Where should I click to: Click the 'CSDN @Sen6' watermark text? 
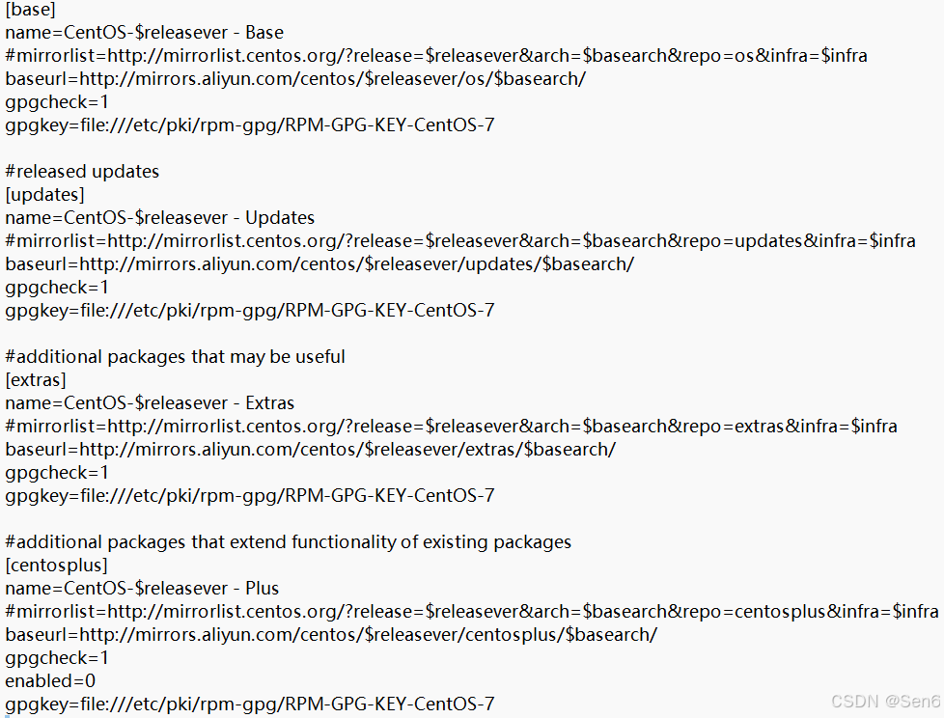click(x=885, y=702)
